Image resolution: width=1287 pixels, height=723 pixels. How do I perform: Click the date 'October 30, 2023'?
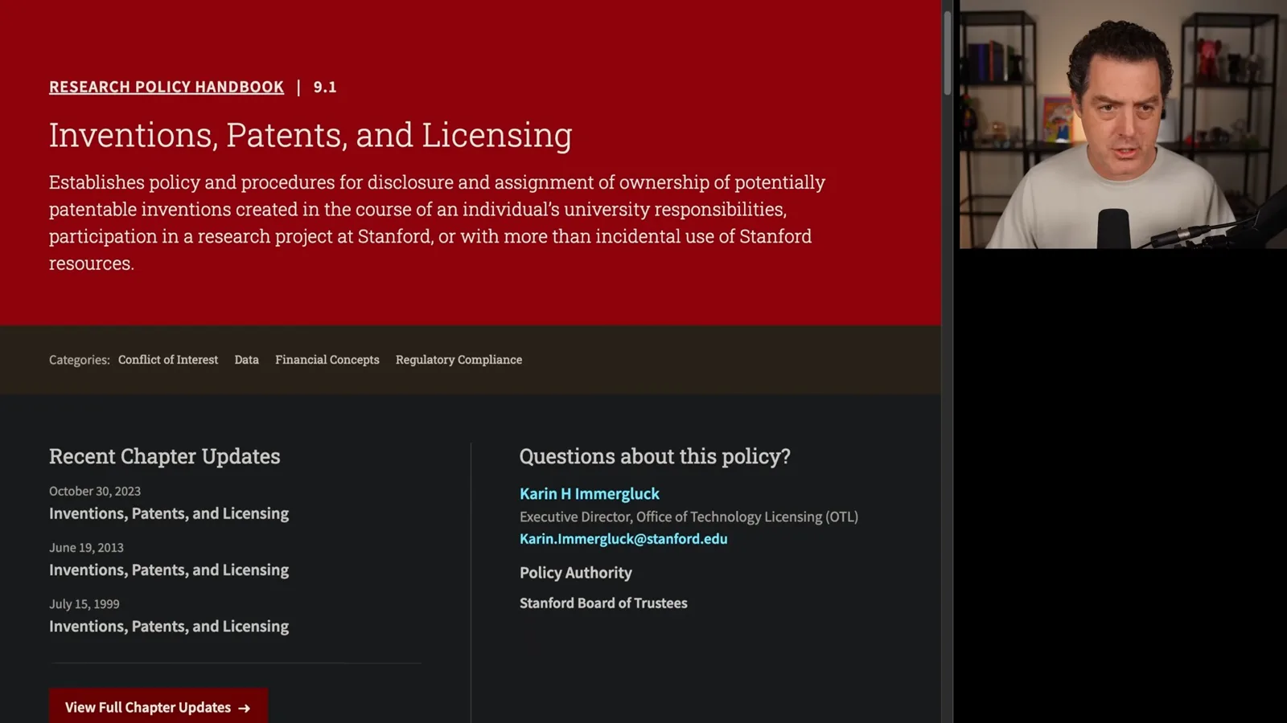click(95, 491)
